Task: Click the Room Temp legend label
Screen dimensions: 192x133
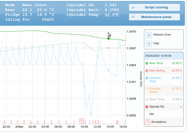Action: click(x=157, y=99)
